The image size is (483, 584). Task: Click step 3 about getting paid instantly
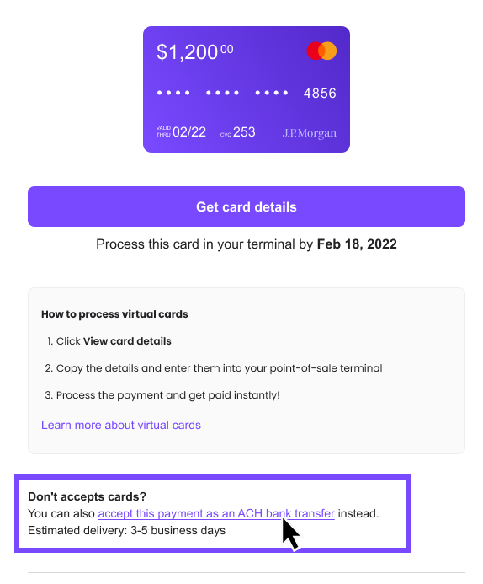(162, 394)
